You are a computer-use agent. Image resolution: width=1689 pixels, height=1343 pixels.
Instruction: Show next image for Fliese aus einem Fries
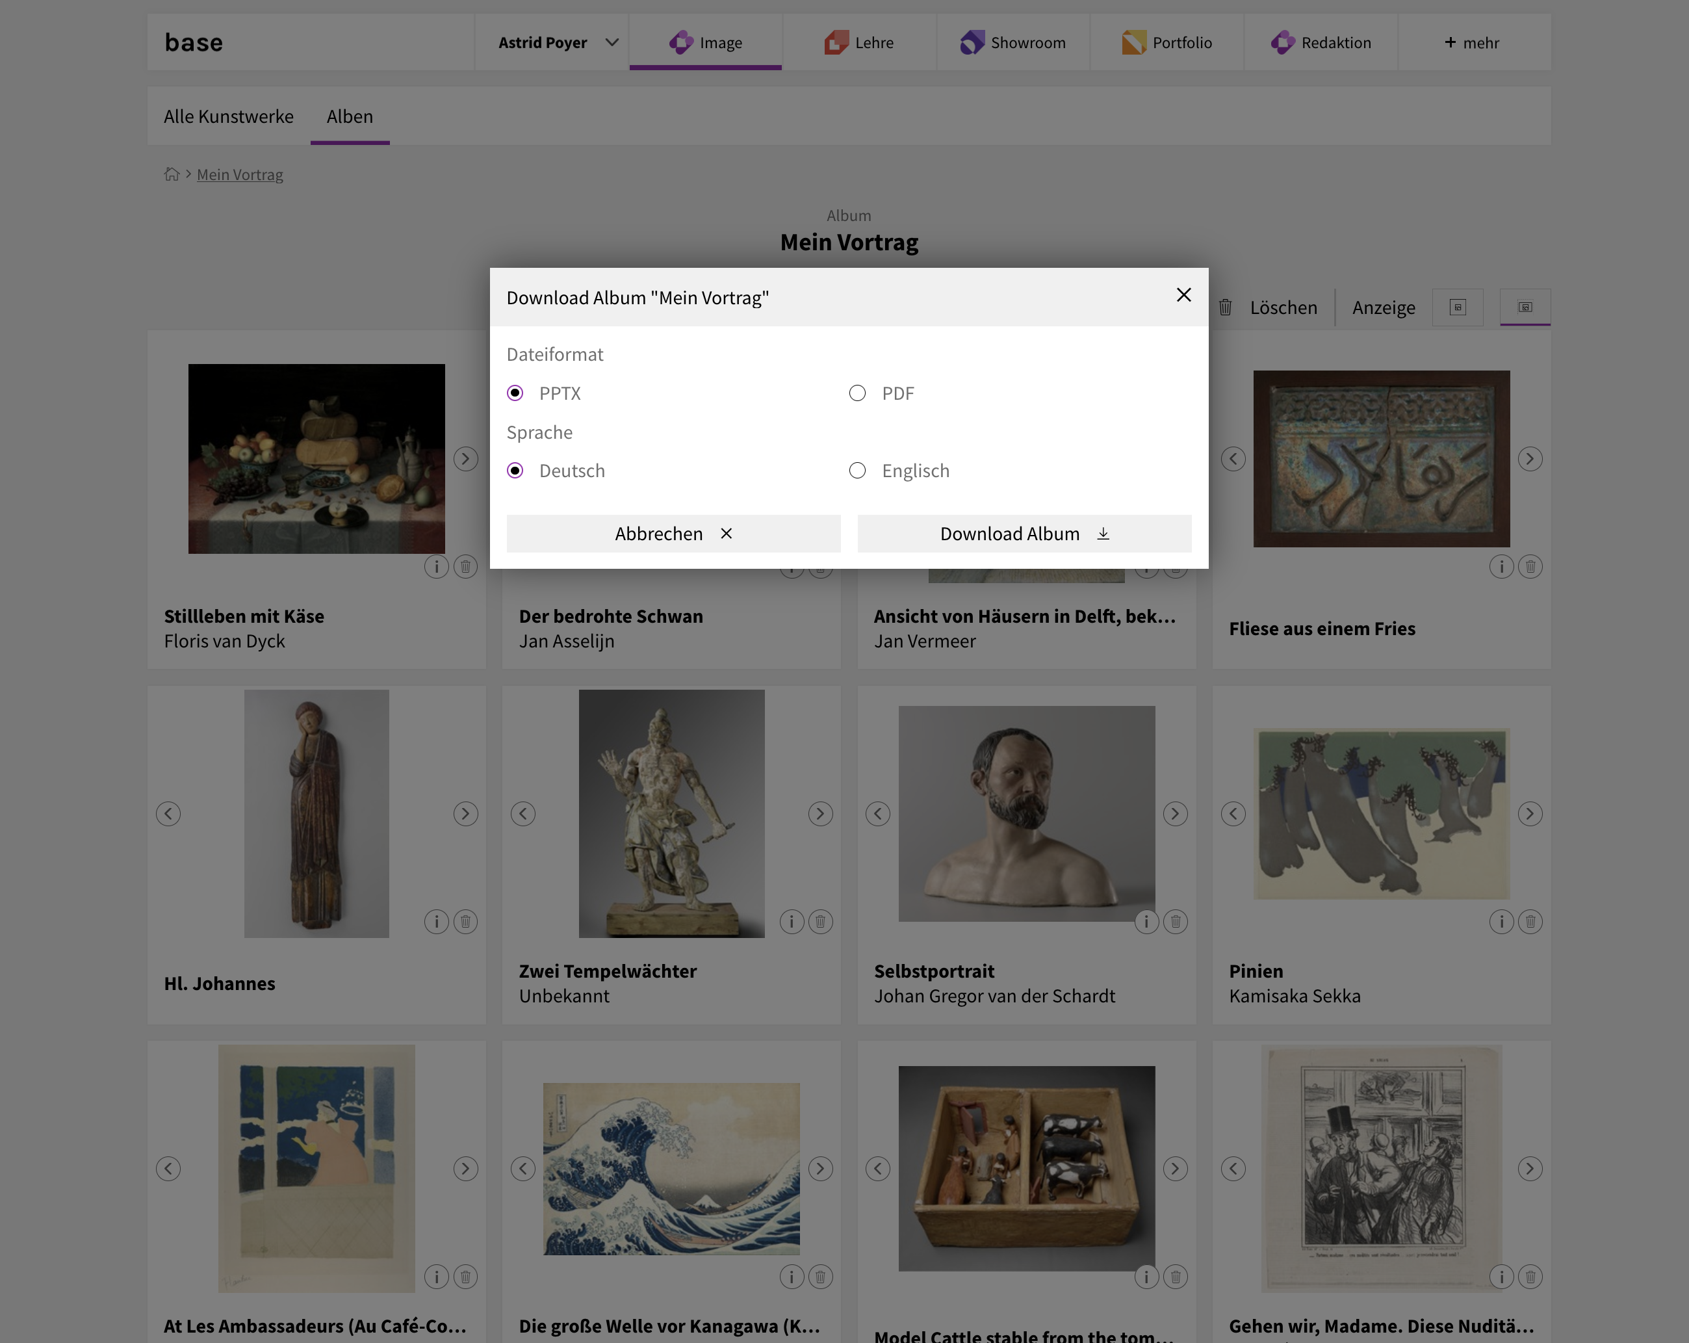[x=1530, y=459]
